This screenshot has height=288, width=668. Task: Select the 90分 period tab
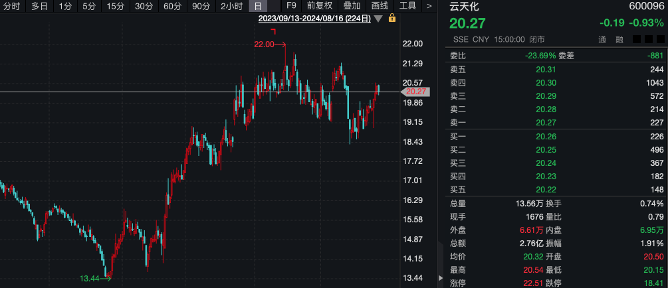point(201,6)
